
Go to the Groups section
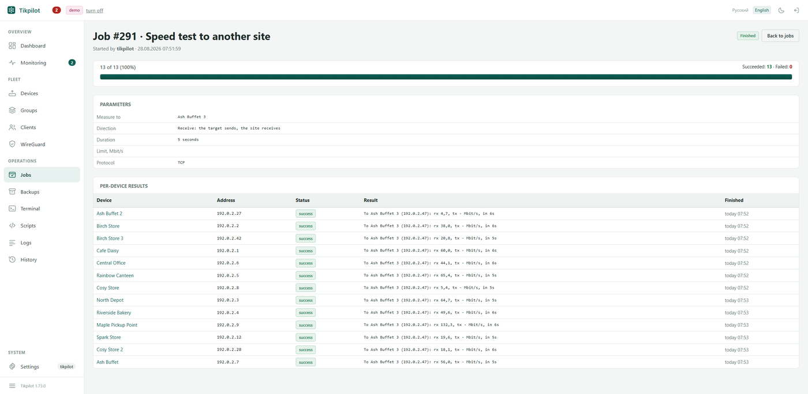pos(42,110)
